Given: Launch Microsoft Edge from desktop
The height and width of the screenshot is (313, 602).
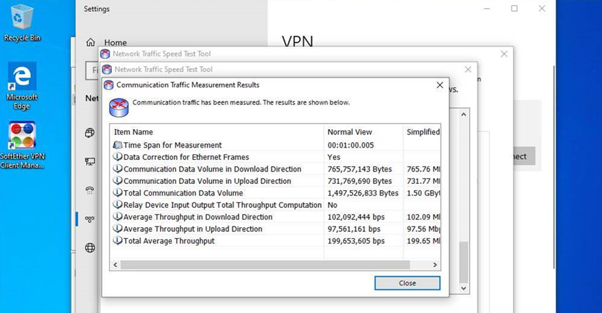Looking at the screenshot, I should tap(22, 86).
